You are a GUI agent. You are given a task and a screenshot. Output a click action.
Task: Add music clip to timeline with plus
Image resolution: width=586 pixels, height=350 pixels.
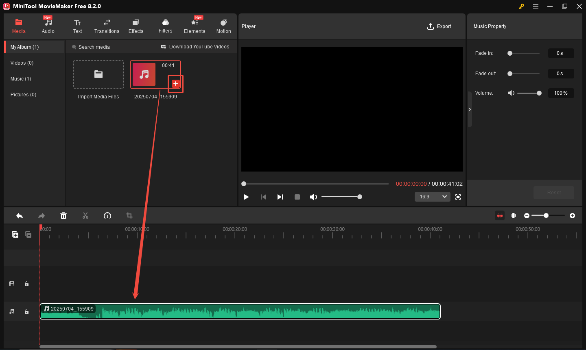coord(175,83)
